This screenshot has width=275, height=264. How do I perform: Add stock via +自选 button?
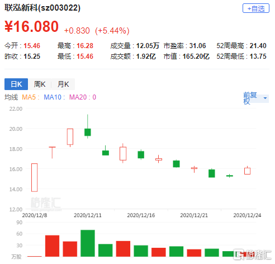click(x=256, y=8)
